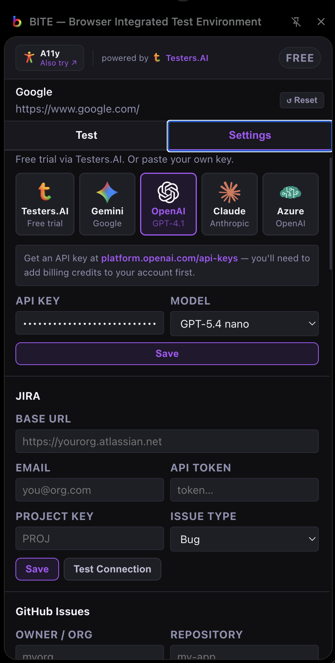Click the BITE logo icon

pos(17,22)
